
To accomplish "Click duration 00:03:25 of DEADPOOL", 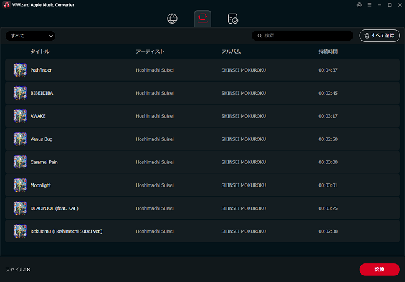I will [328, 208].
